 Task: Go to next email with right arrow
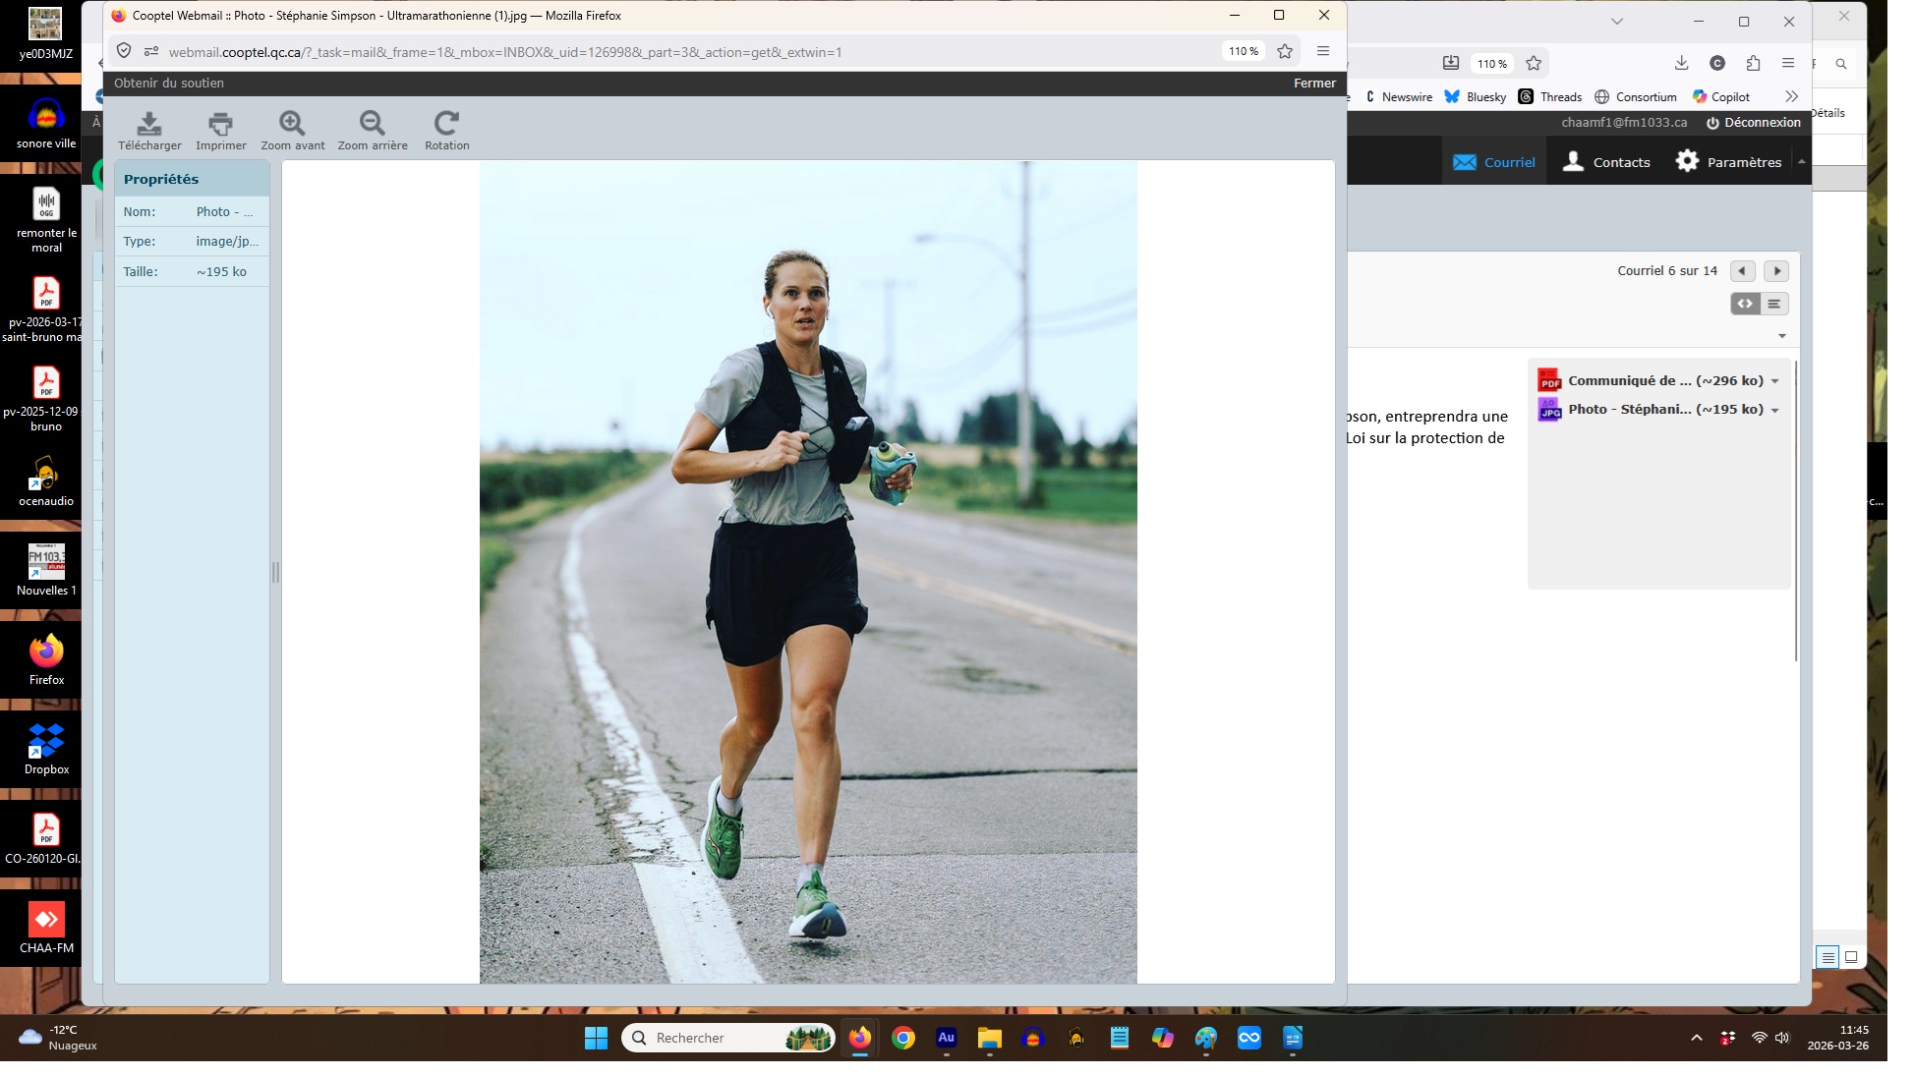pos(1776,271)
